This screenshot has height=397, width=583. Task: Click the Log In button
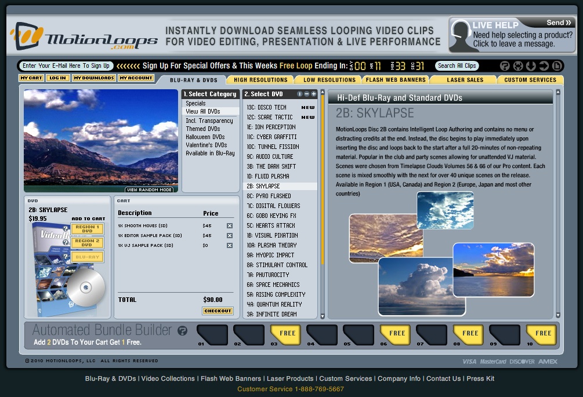click(x=57, y=78)
